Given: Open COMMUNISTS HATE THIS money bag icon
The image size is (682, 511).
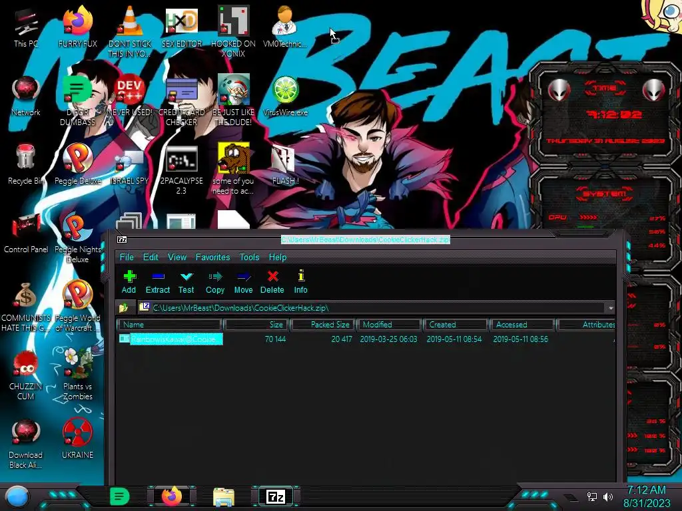Looking at the screenshot, I should (26, 307).
